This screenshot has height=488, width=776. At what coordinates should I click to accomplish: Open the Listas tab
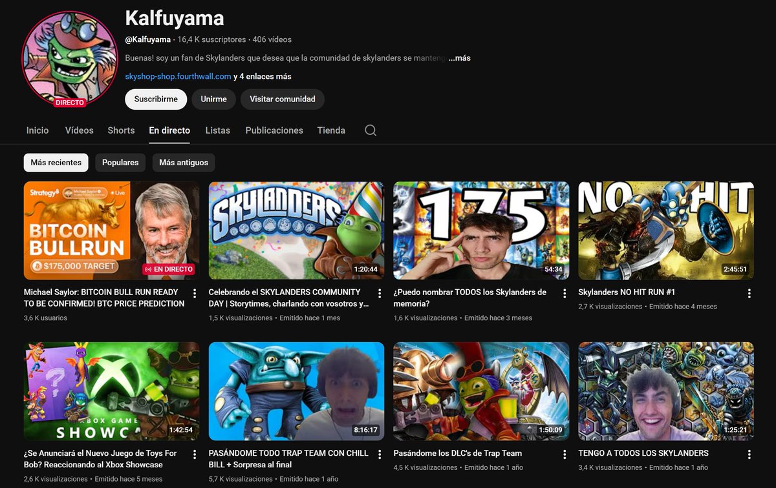point(218,130)
